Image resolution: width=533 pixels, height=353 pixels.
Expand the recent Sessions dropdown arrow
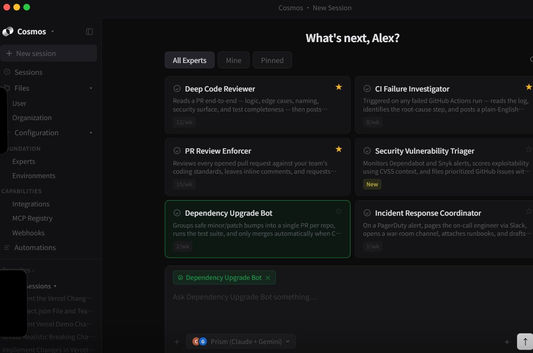(x=55, y=286)
